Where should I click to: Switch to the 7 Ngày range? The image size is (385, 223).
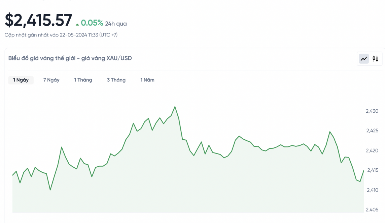click(51, 80)
